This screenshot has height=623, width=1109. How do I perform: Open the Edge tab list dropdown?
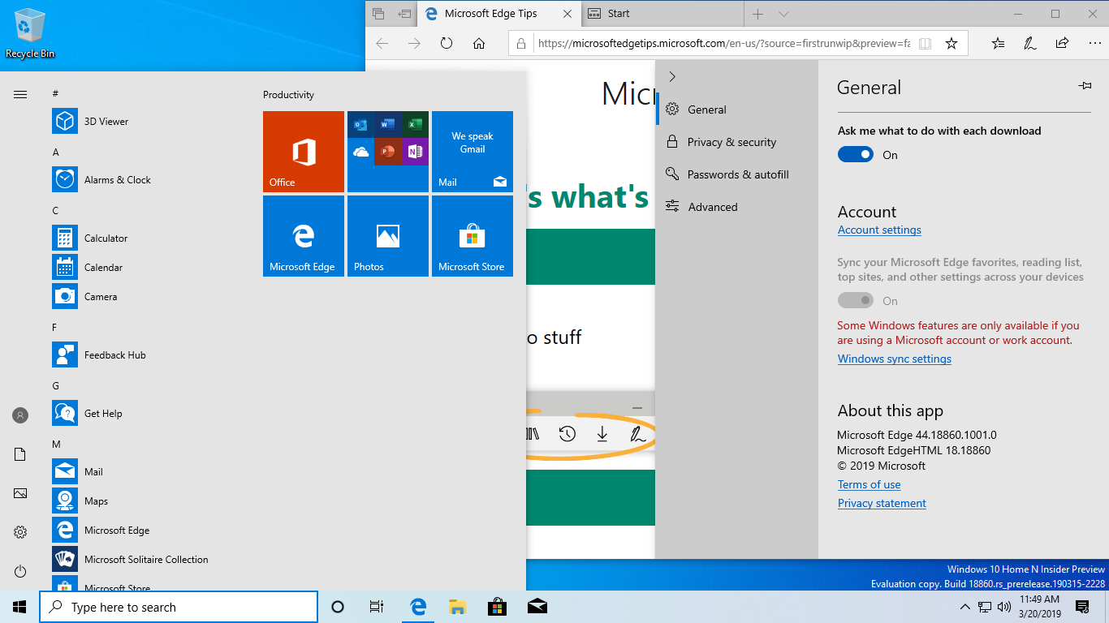tap(783, 14)
